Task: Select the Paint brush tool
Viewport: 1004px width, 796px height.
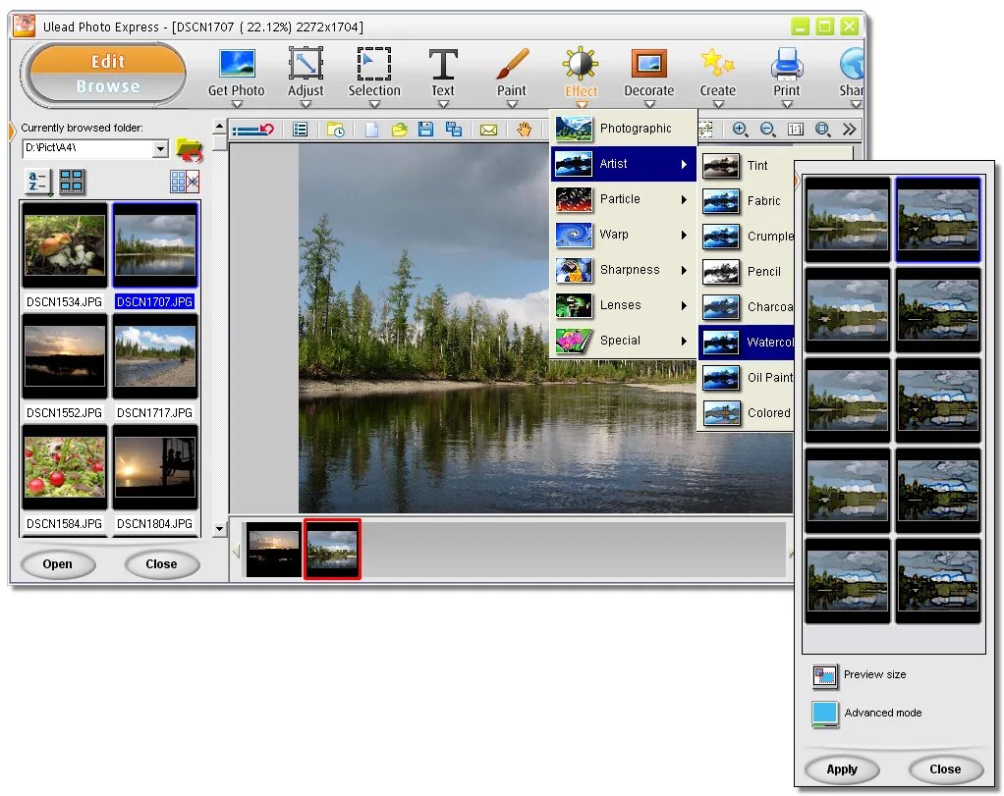Action: pyautogui.click(x=512, y=72)
